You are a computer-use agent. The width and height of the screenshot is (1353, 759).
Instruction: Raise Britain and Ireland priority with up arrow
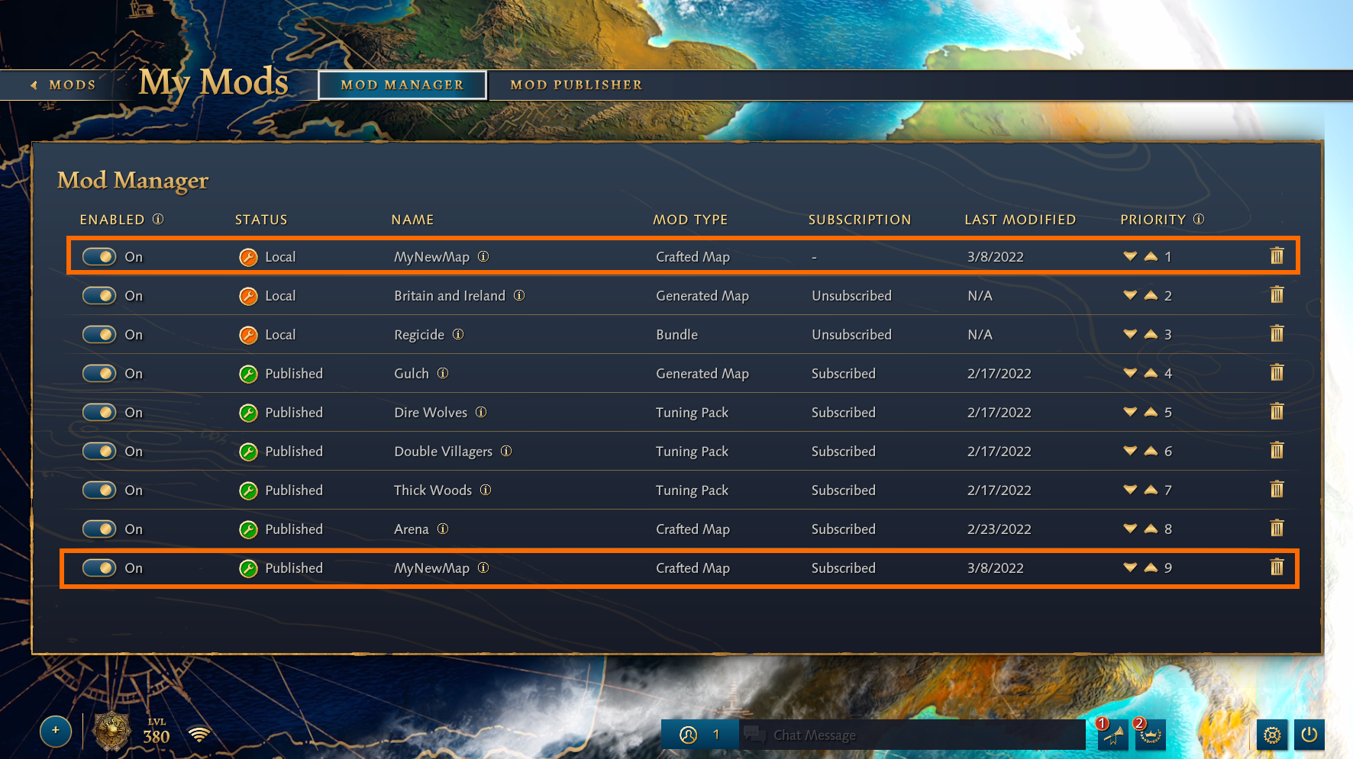[1151, 295]
